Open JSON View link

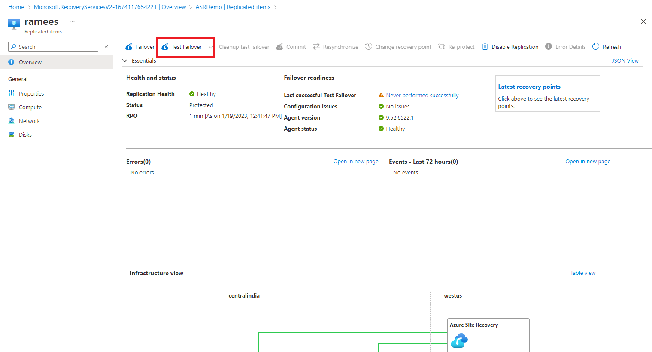pos(625,61)
